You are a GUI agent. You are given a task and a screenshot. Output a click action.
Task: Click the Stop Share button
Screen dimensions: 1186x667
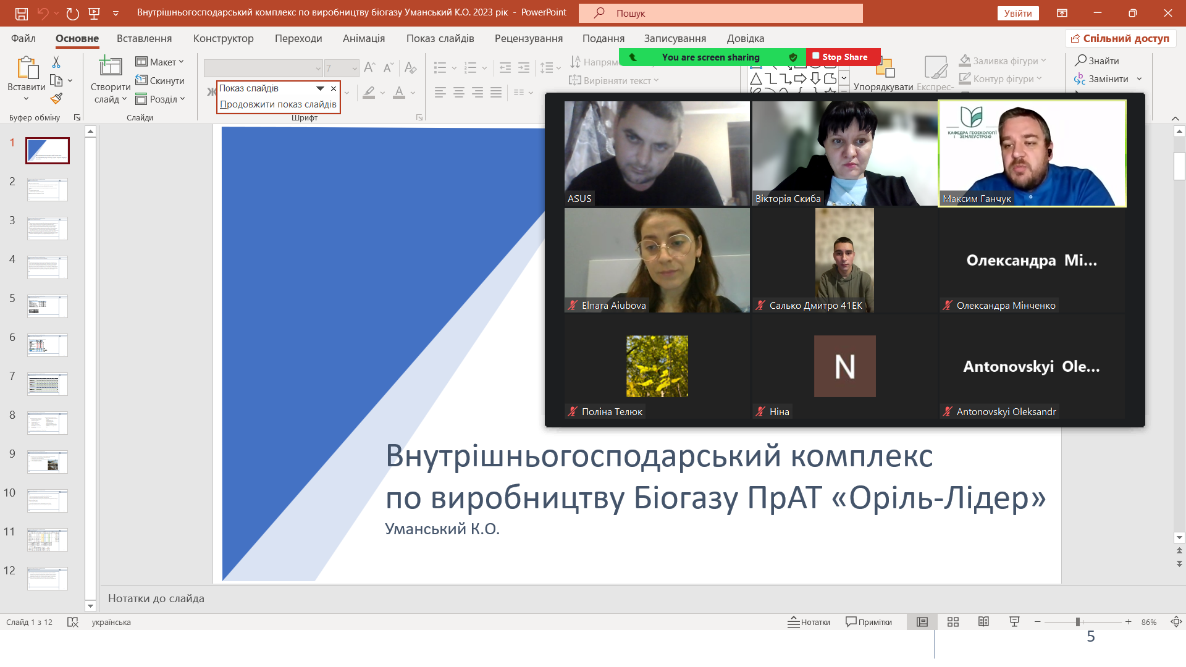point(843,57)
